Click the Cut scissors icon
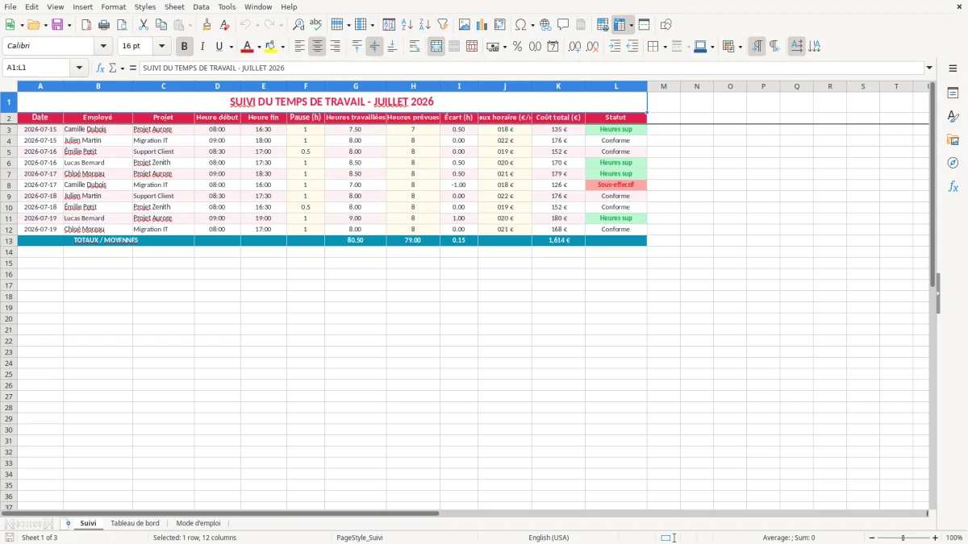This screenshot has width=968, height=544. coord(143,25)
